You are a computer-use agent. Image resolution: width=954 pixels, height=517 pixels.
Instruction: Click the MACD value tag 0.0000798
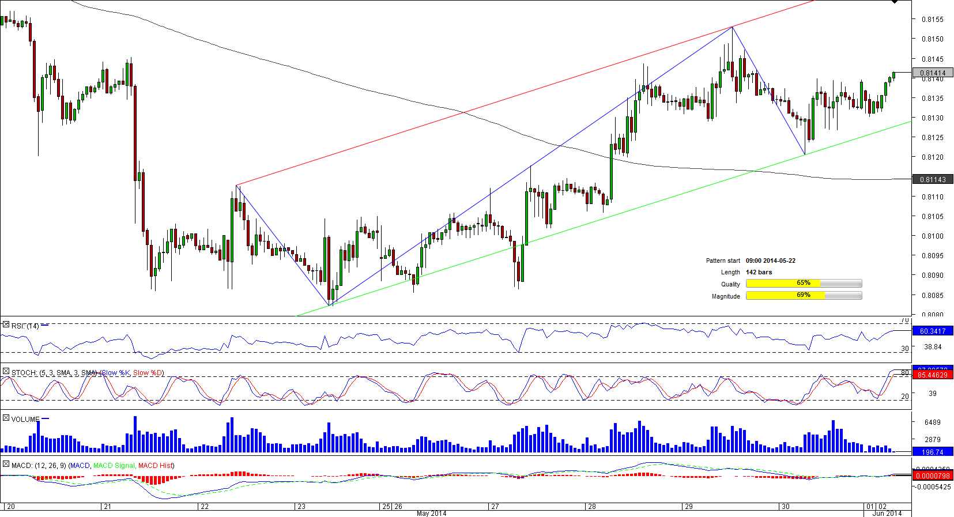(x=933, y=476)
